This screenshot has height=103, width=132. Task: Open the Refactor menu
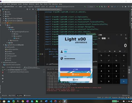click(32, 4)
